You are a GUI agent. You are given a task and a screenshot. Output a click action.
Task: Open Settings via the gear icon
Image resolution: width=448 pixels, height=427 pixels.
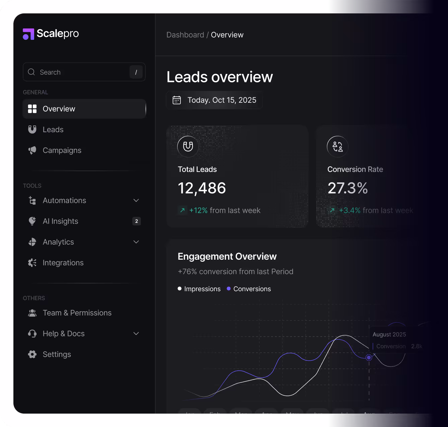point(32,354)
